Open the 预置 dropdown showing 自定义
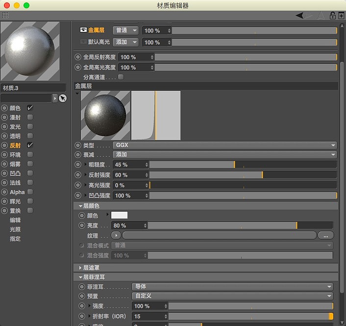Screen dimensions: 346x326 pyautogui.click(x=232, y=296)
